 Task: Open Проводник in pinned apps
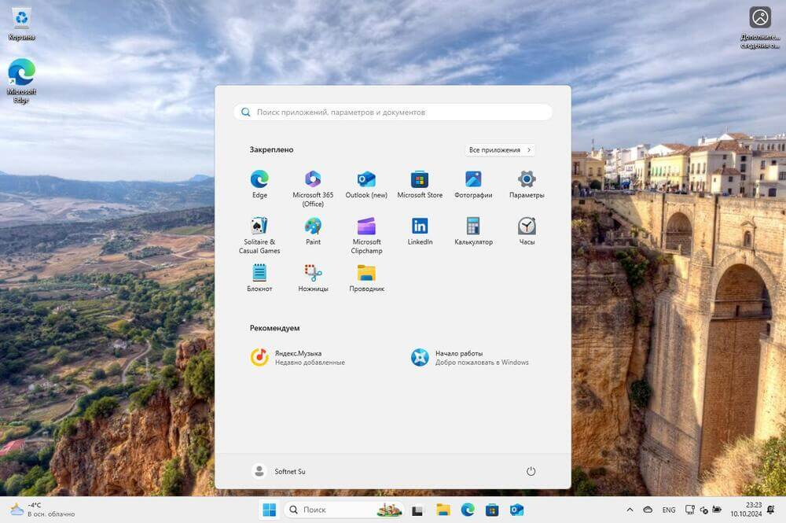point(366,278)
